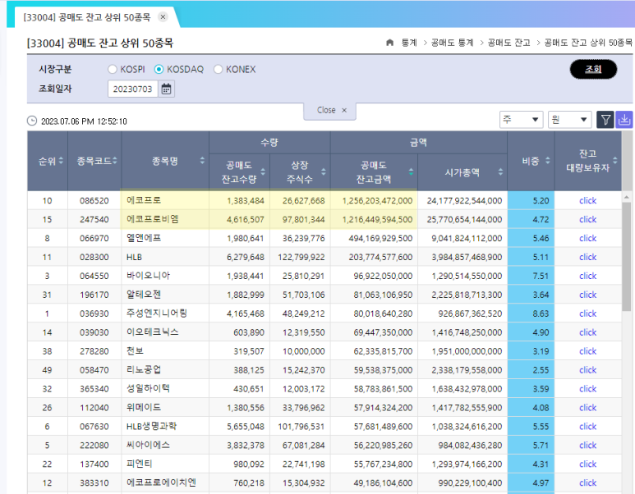Select the 2023.07.06 PM 12:52:10 timestamp
The width and height of the screenshot is (635, 494).
pyautogui.click(x=84, y=121)
